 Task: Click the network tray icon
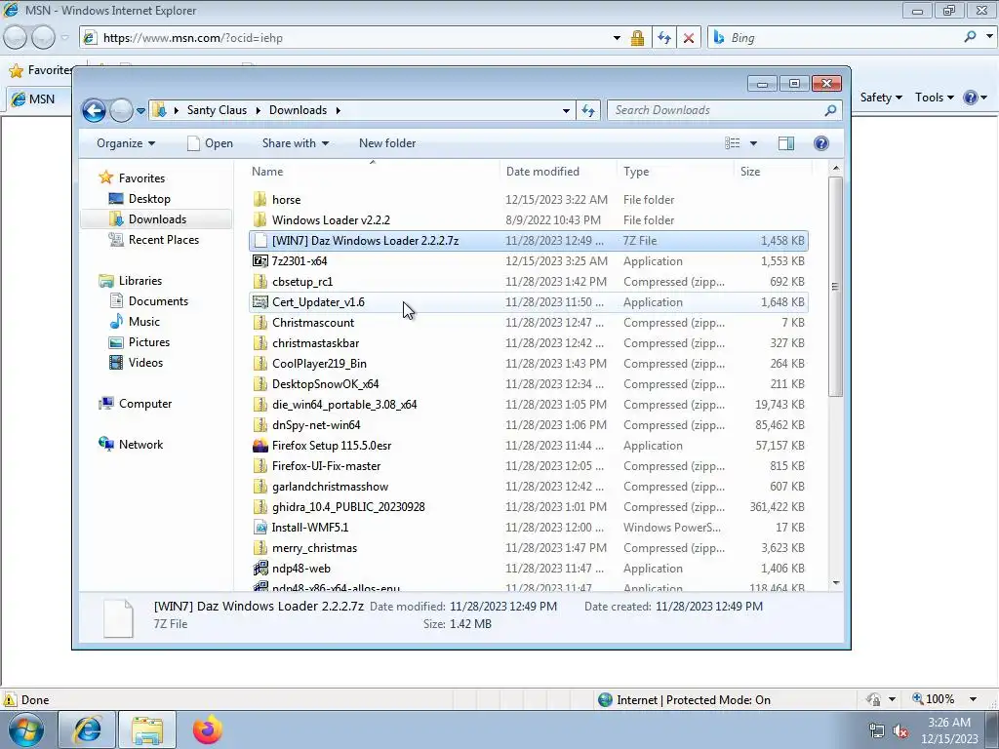[x=877, y=730]
